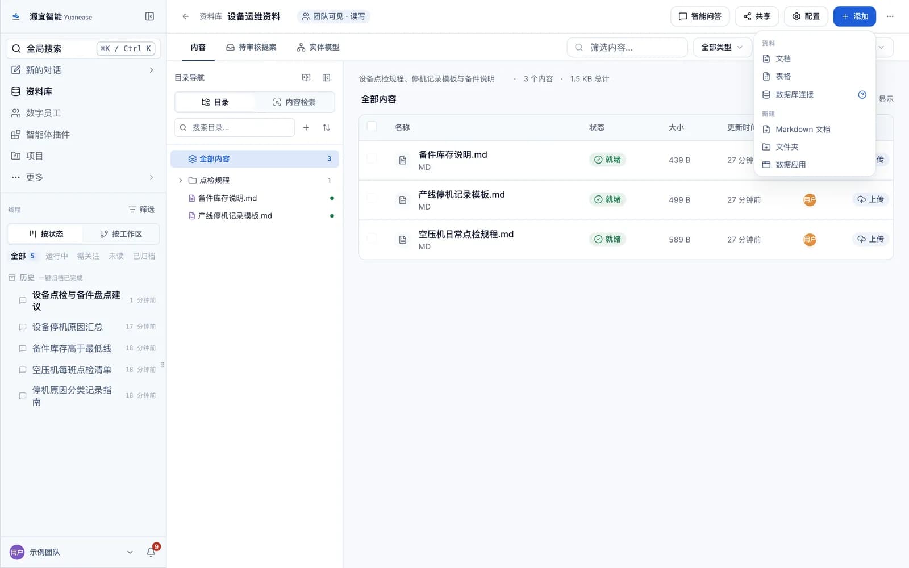This screenshot has height=568, width=909.
Task: Switch thread view to 按工作区
Action: pyautogui.click(x=121, y=234)
